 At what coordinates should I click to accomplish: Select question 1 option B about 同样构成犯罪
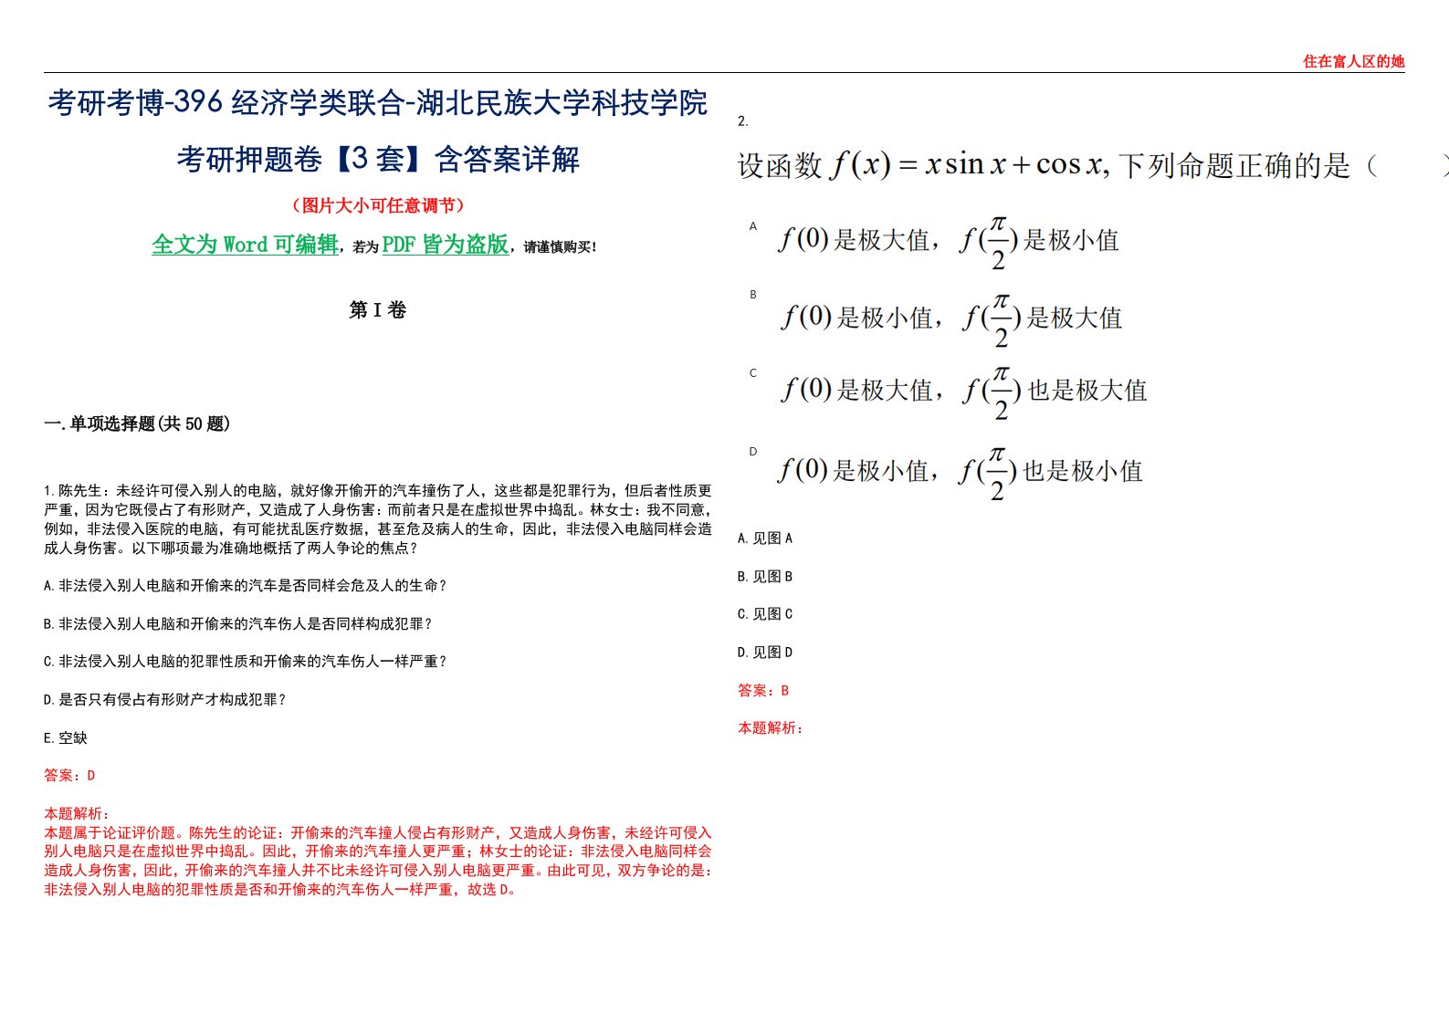tap(237, 624)
